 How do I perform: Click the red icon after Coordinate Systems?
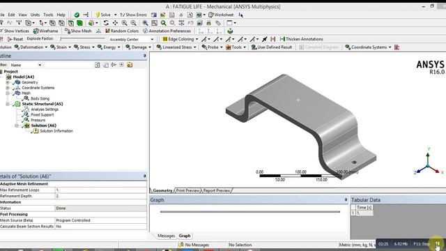(397, 47)
